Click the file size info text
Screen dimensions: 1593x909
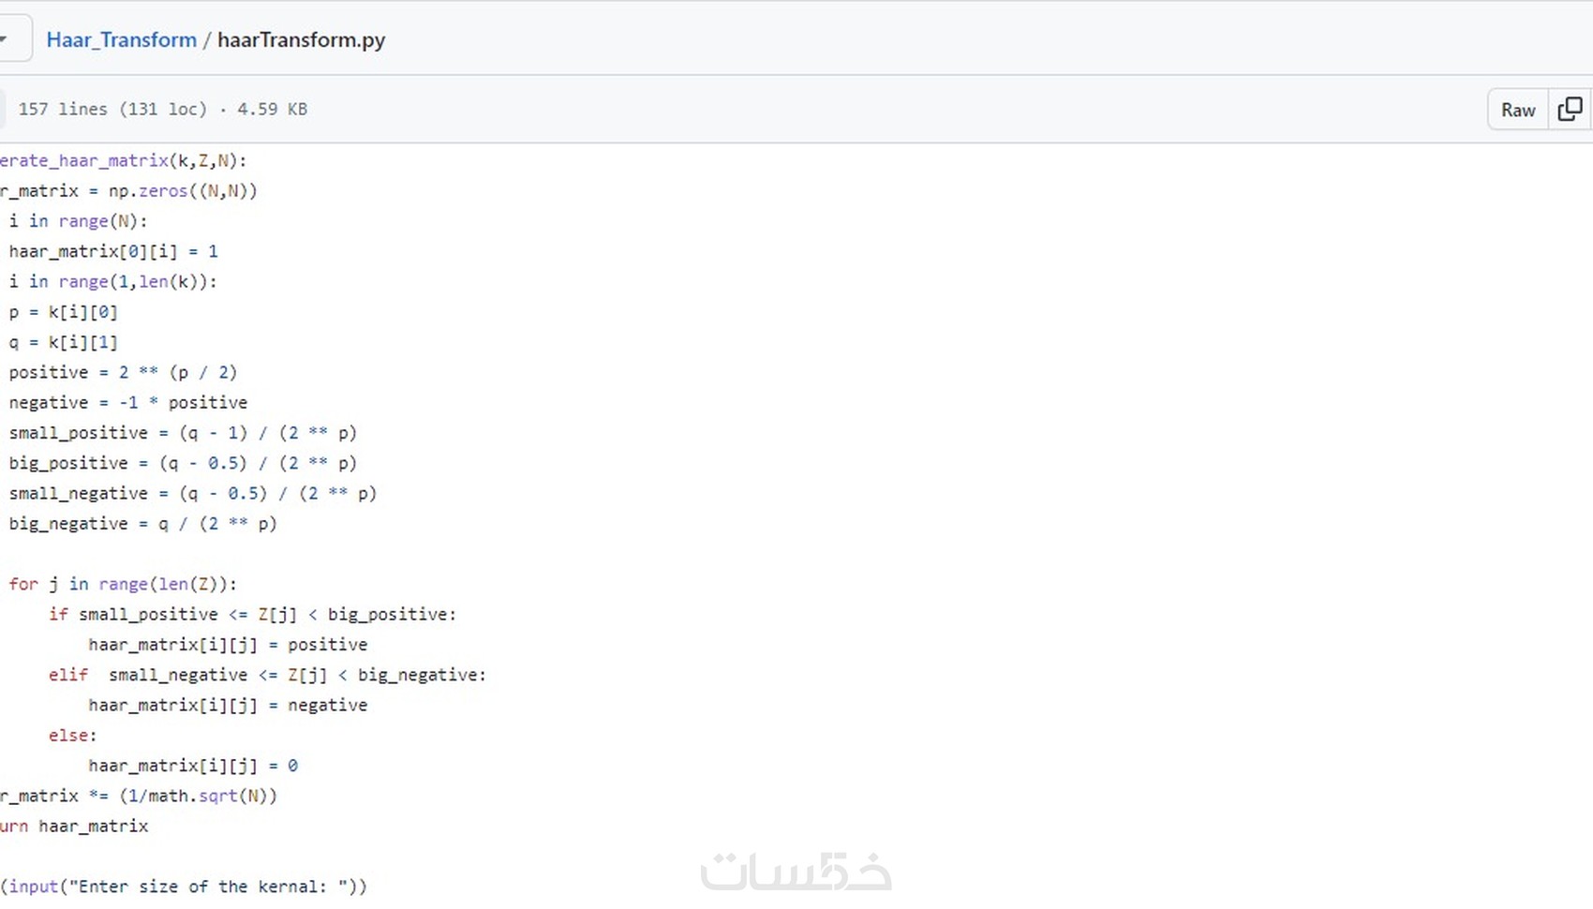[162, 109]
